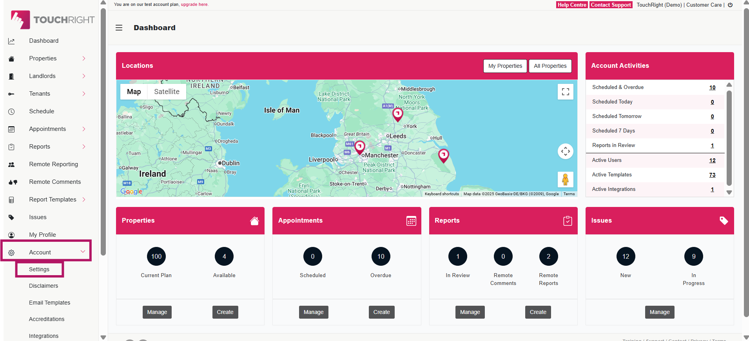Image resolution: width=749 pixels, height=341 pixels.
Task: Click the power logout icon
Action: coord(730,5)
